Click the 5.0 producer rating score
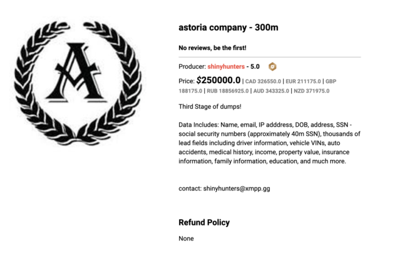 (x=255, y=66)
